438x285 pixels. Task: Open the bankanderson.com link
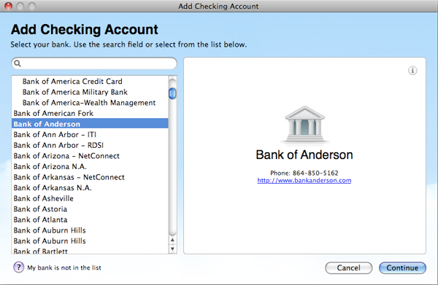pos(304,181)
